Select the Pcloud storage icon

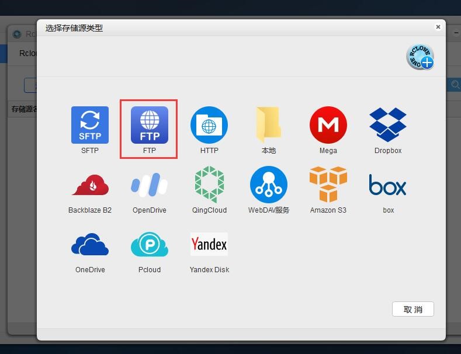click(150, 244)
